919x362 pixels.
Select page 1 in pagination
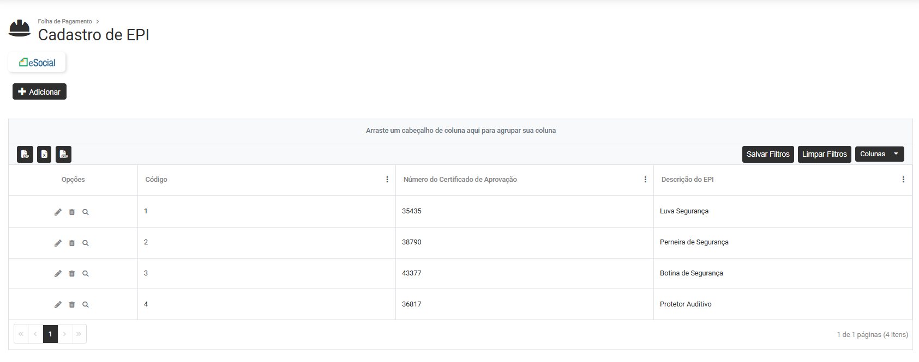pyautogui.click(x=50, y=334)
